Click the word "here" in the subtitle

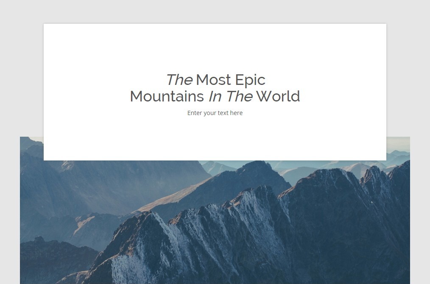coord(236,113)
